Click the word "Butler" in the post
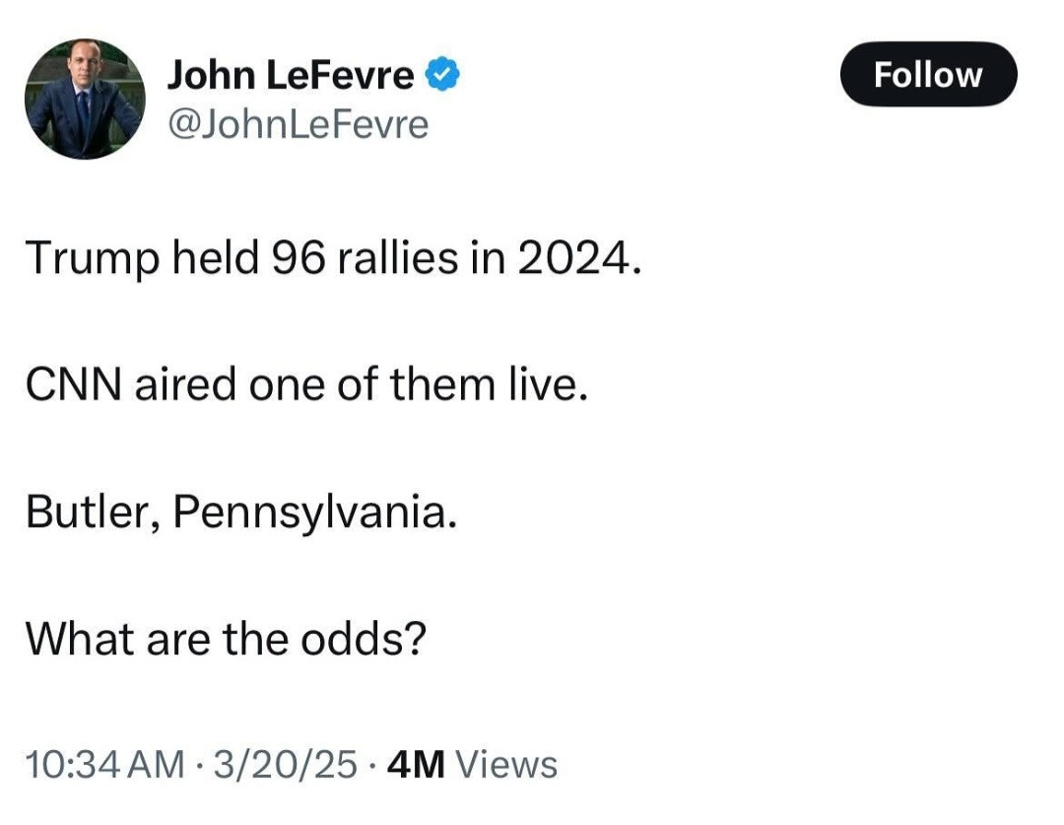Screen dimensions: 1064x825 tap(85, 513)
